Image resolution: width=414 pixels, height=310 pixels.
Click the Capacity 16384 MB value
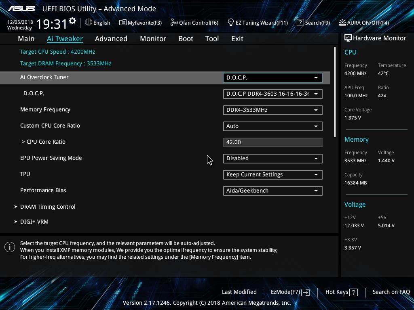(x=355, y=183)
